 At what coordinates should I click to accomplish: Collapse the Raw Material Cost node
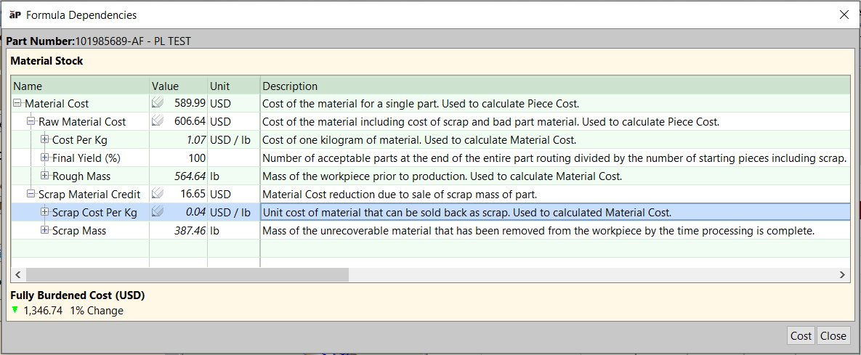point(31,122)
